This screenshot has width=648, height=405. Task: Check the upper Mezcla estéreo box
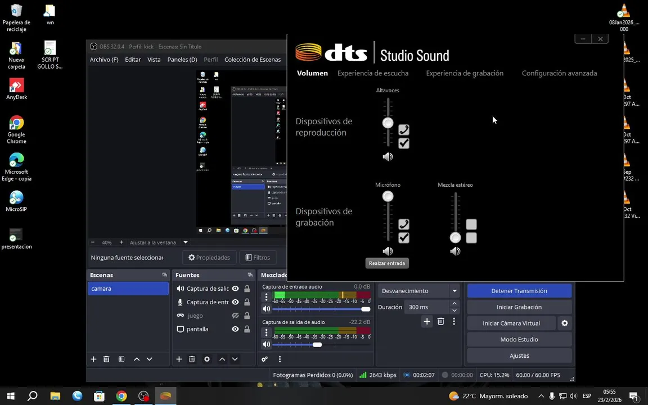click(471, 224)
